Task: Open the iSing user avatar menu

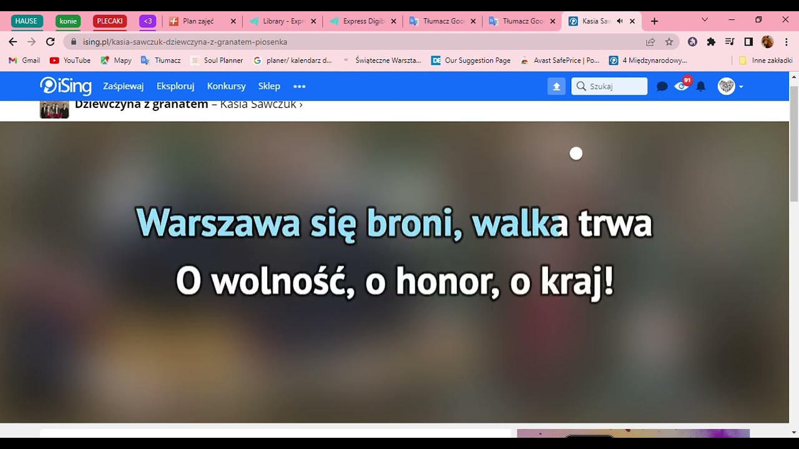Action: click(x=730, y=86)
